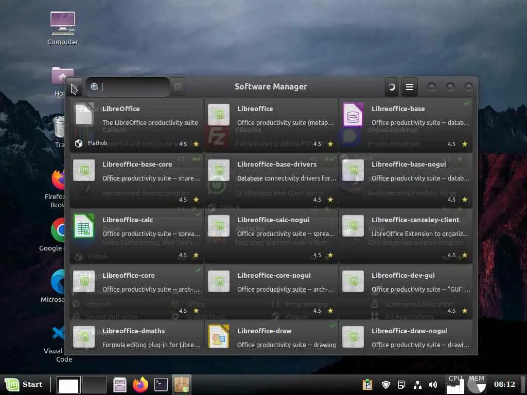This screenshot has width=527, height=395.
Task: Open network connections tray icon
Action: 417,385
